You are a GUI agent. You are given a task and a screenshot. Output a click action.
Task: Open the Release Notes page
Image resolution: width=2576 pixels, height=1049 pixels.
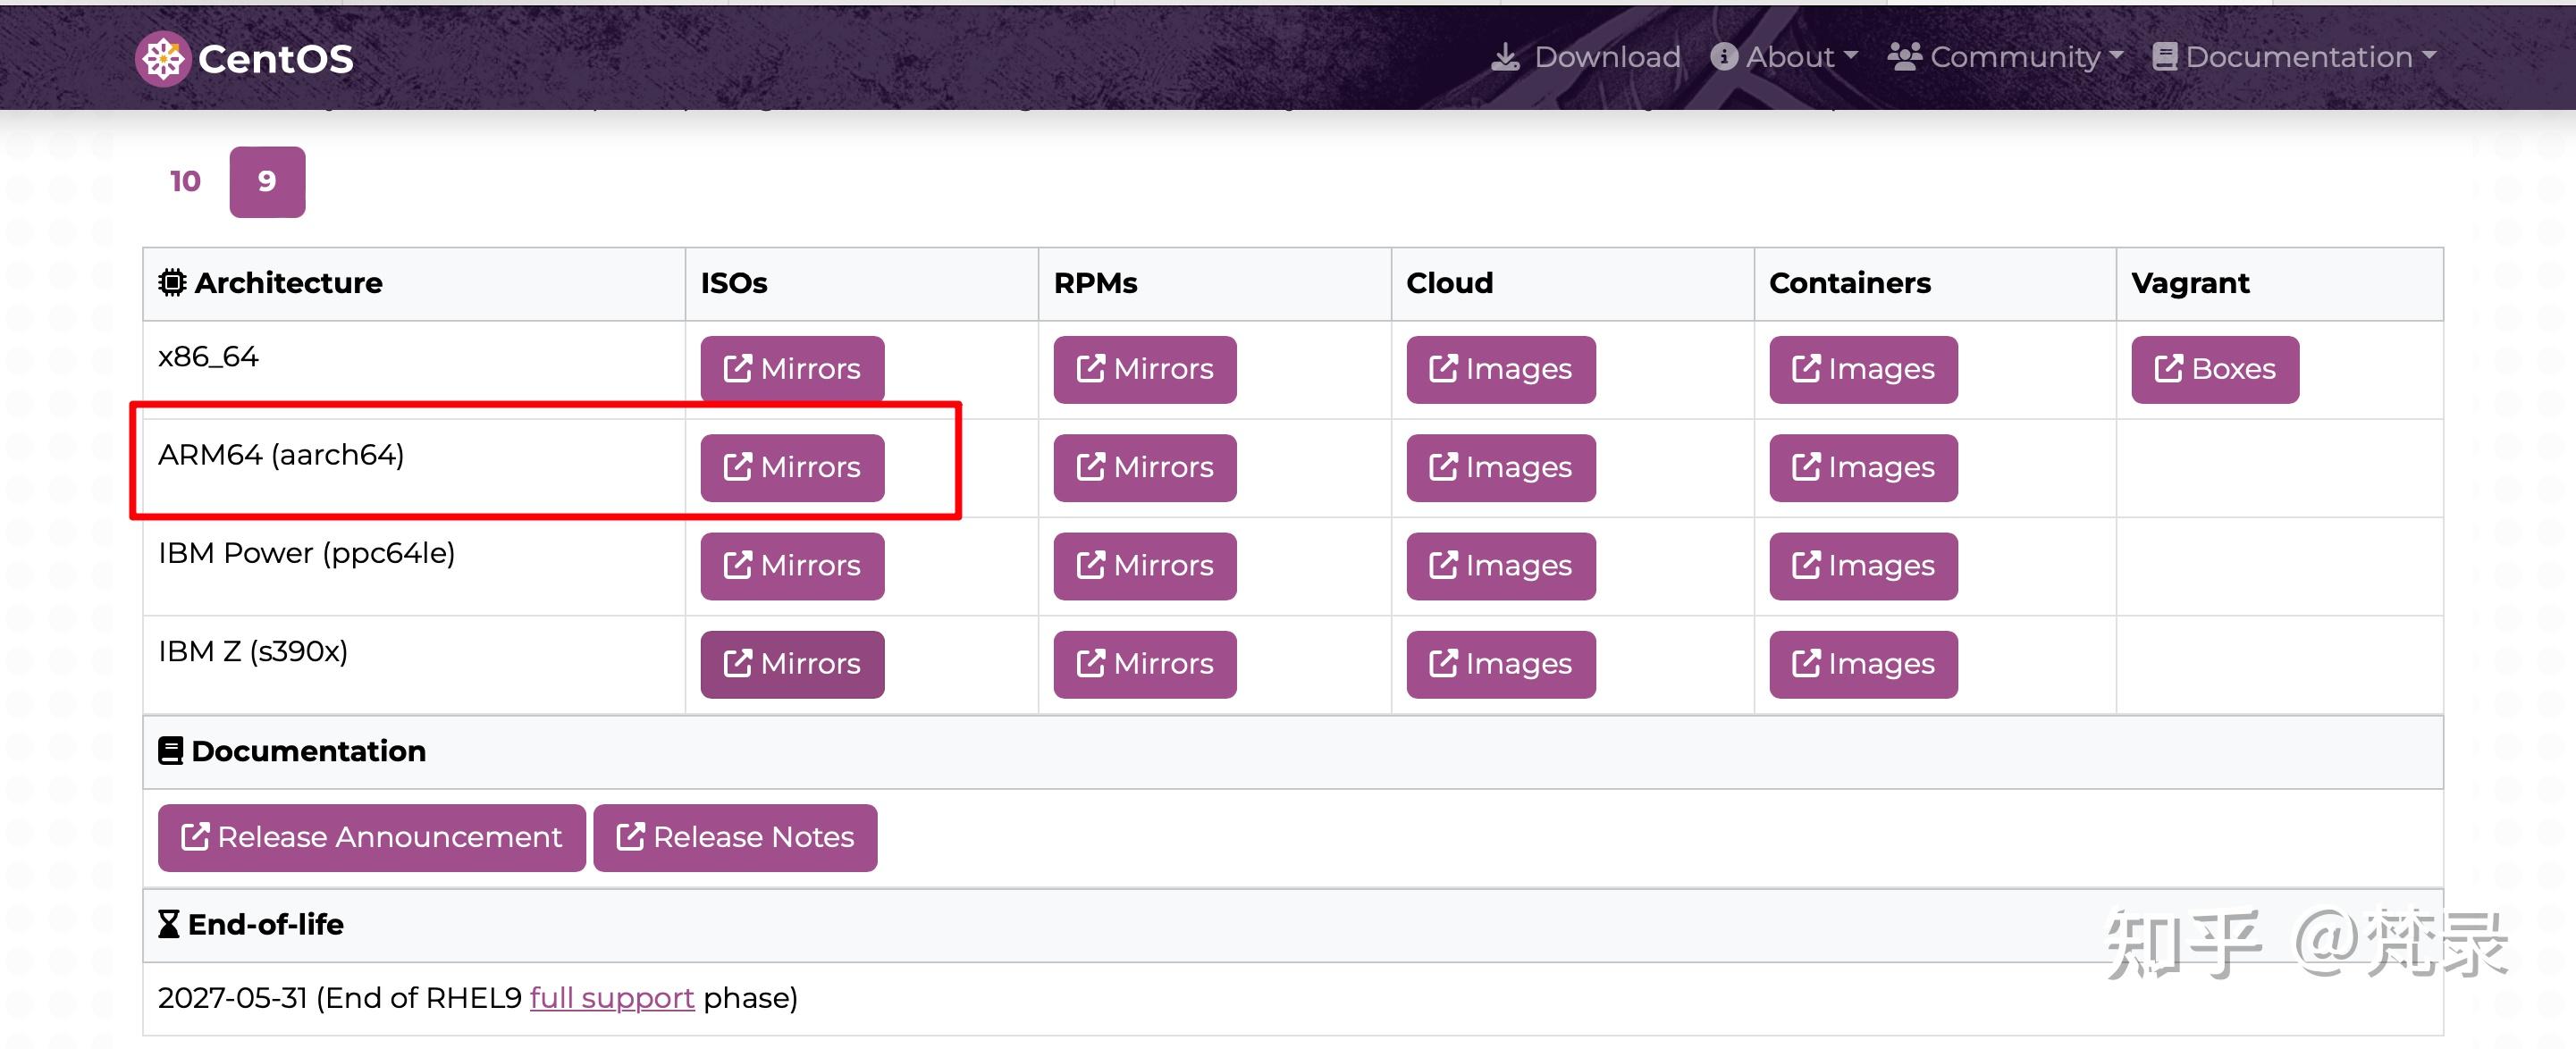click(735, 837)
